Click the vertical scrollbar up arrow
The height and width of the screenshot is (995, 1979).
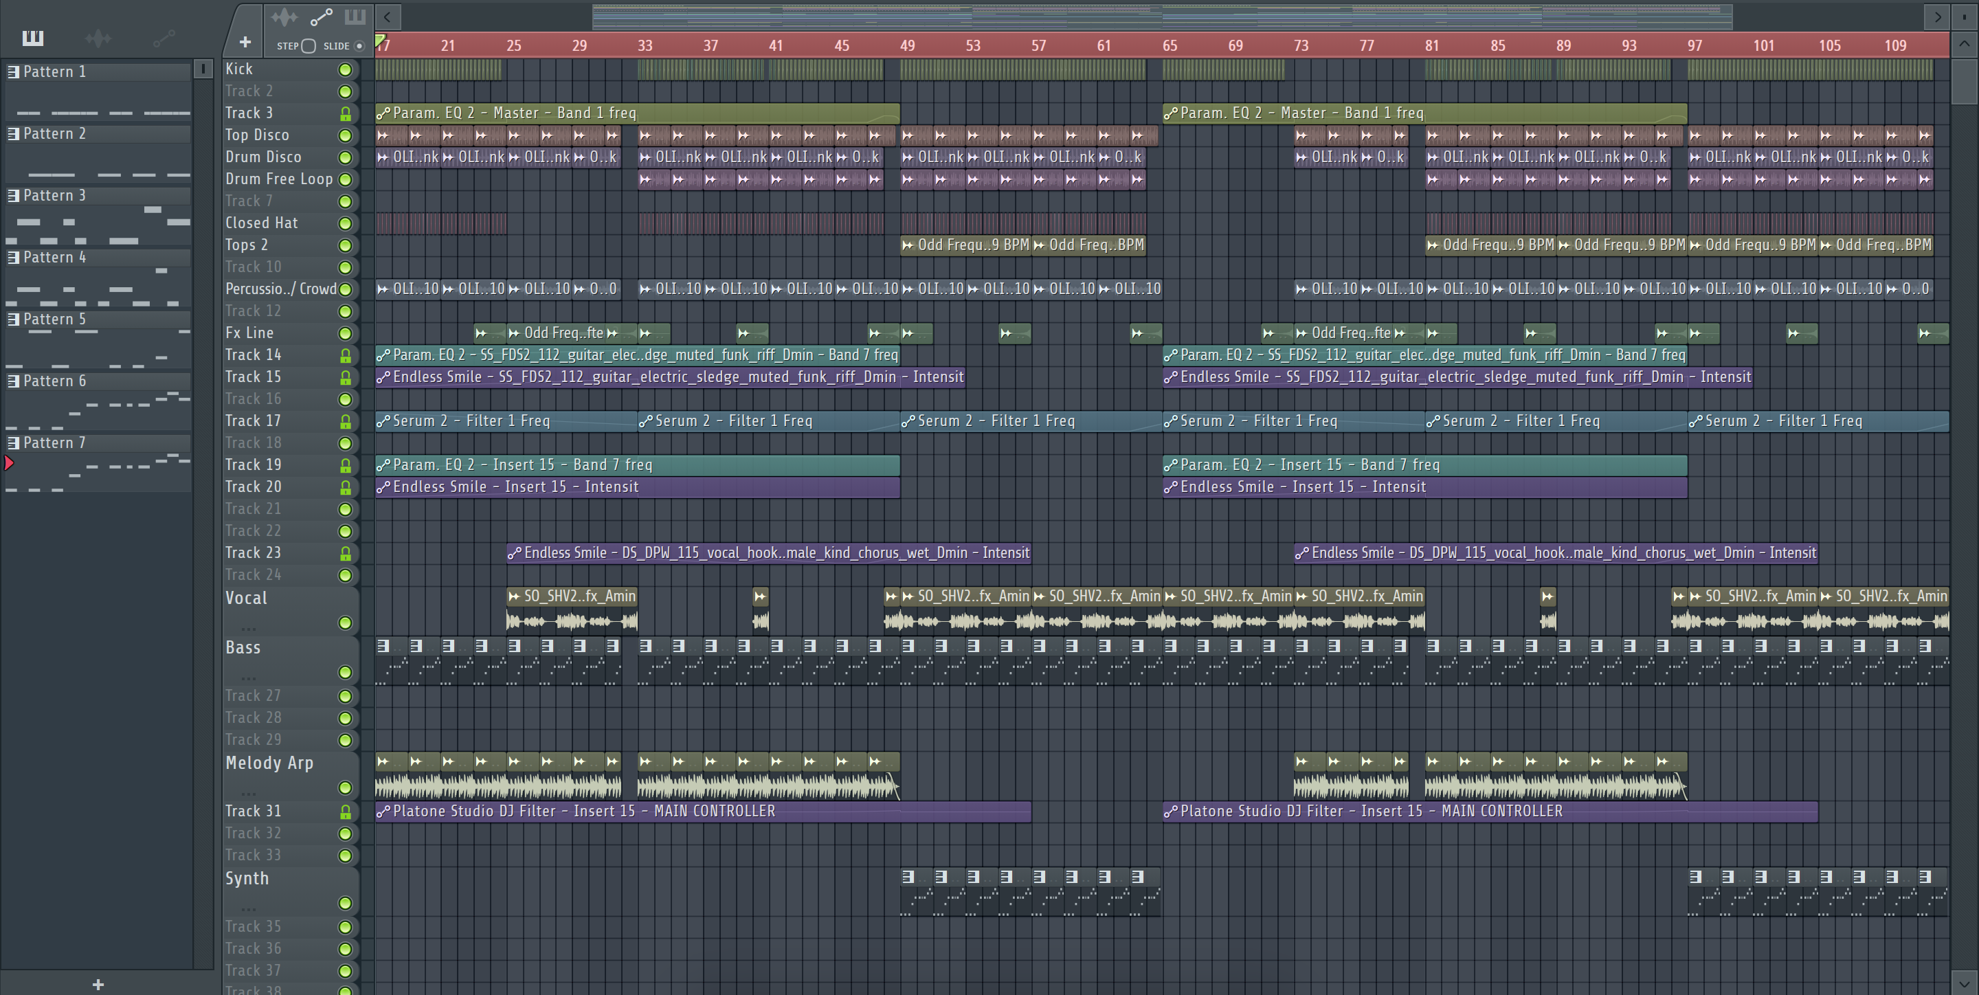(1964, 43)
